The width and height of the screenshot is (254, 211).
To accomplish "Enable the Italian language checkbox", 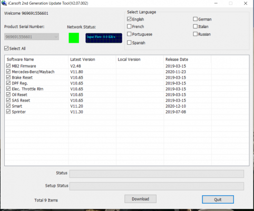I will click(x=195, y=26).
